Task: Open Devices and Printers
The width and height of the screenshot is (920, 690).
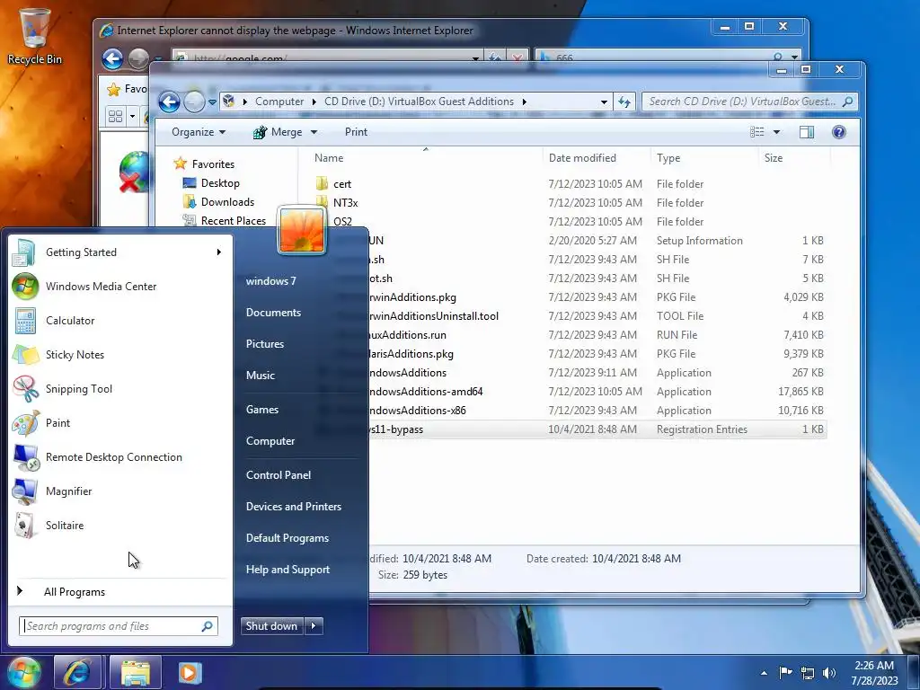Action: coord(294,507)
